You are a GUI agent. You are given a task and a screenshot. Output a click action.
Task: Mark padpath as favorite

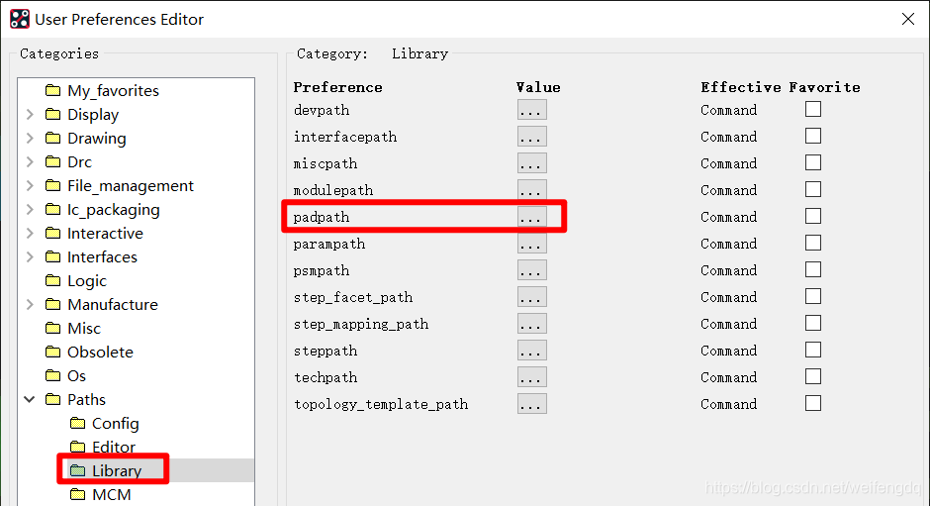[813, 216]
